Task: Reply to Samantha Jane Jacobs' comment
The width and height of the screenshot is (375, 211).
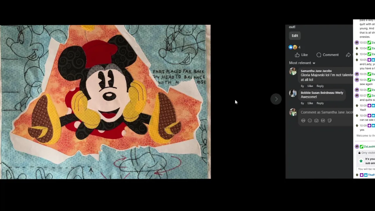Action: pos(320,86)
